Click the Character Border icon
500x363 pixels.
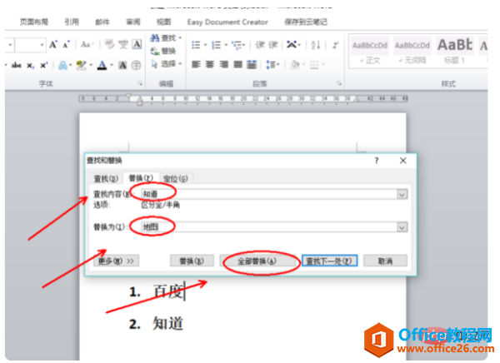137,44
